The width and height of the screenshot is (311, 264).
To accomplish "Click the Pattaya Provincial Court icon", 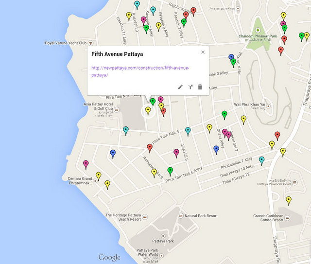I will pos(295,182).
